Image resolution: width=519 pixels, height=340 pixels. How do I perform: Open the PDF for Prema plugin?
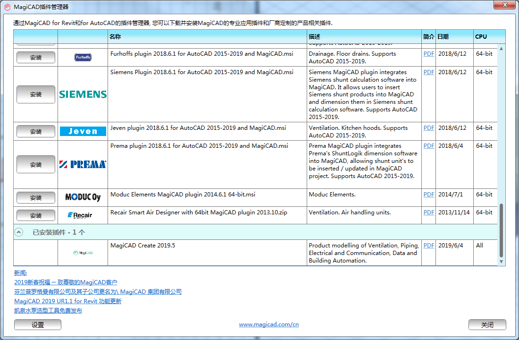point(428,145)
